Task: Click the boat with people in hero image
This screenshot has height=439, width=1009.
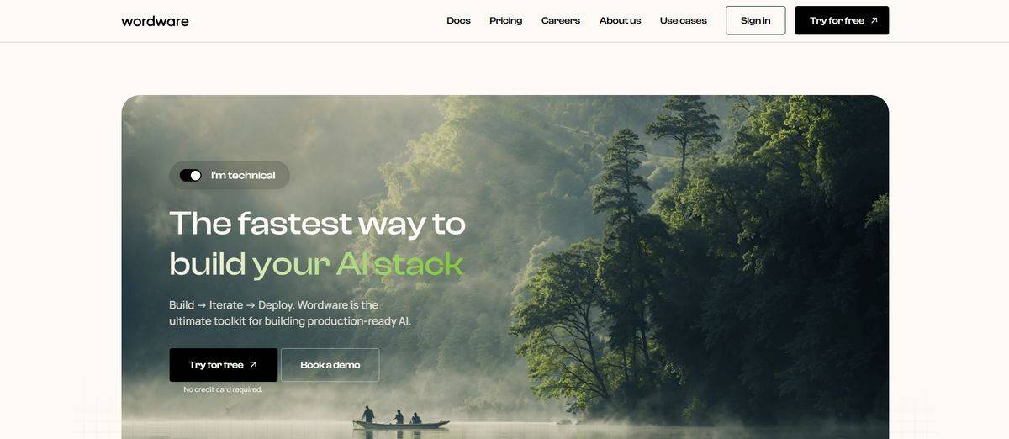Action: [400, 419]
